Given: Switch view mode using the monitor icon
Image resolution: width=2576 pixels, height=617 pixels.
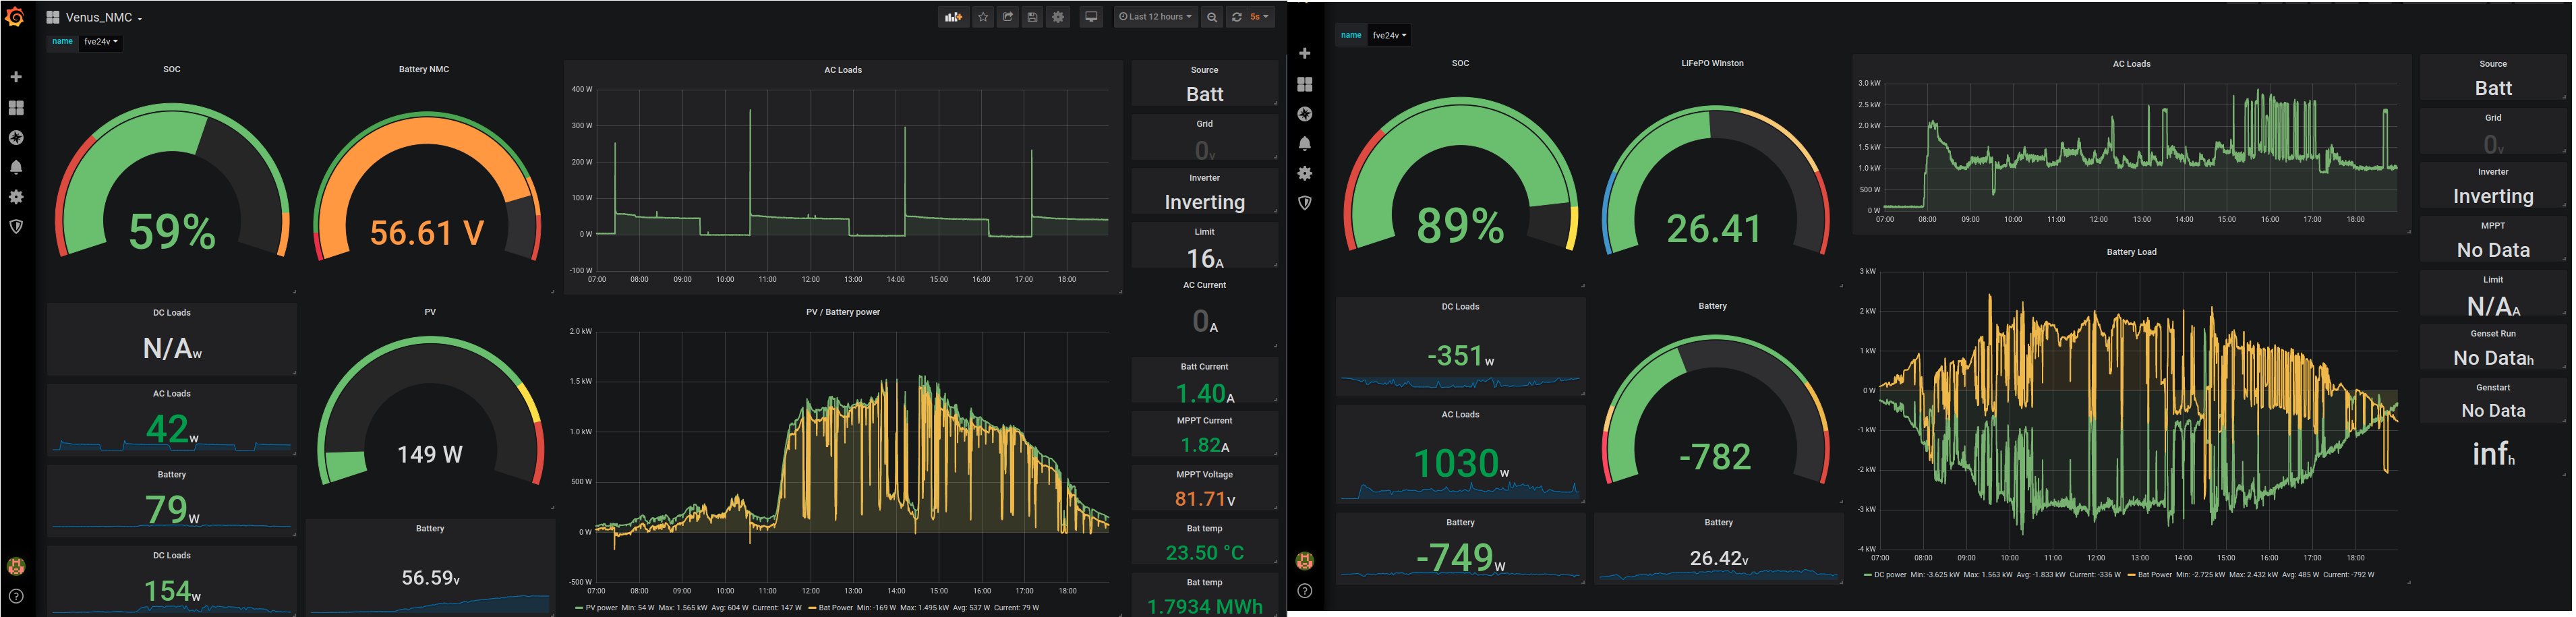Looking at the screenshot, I should tap(1091, 17).
